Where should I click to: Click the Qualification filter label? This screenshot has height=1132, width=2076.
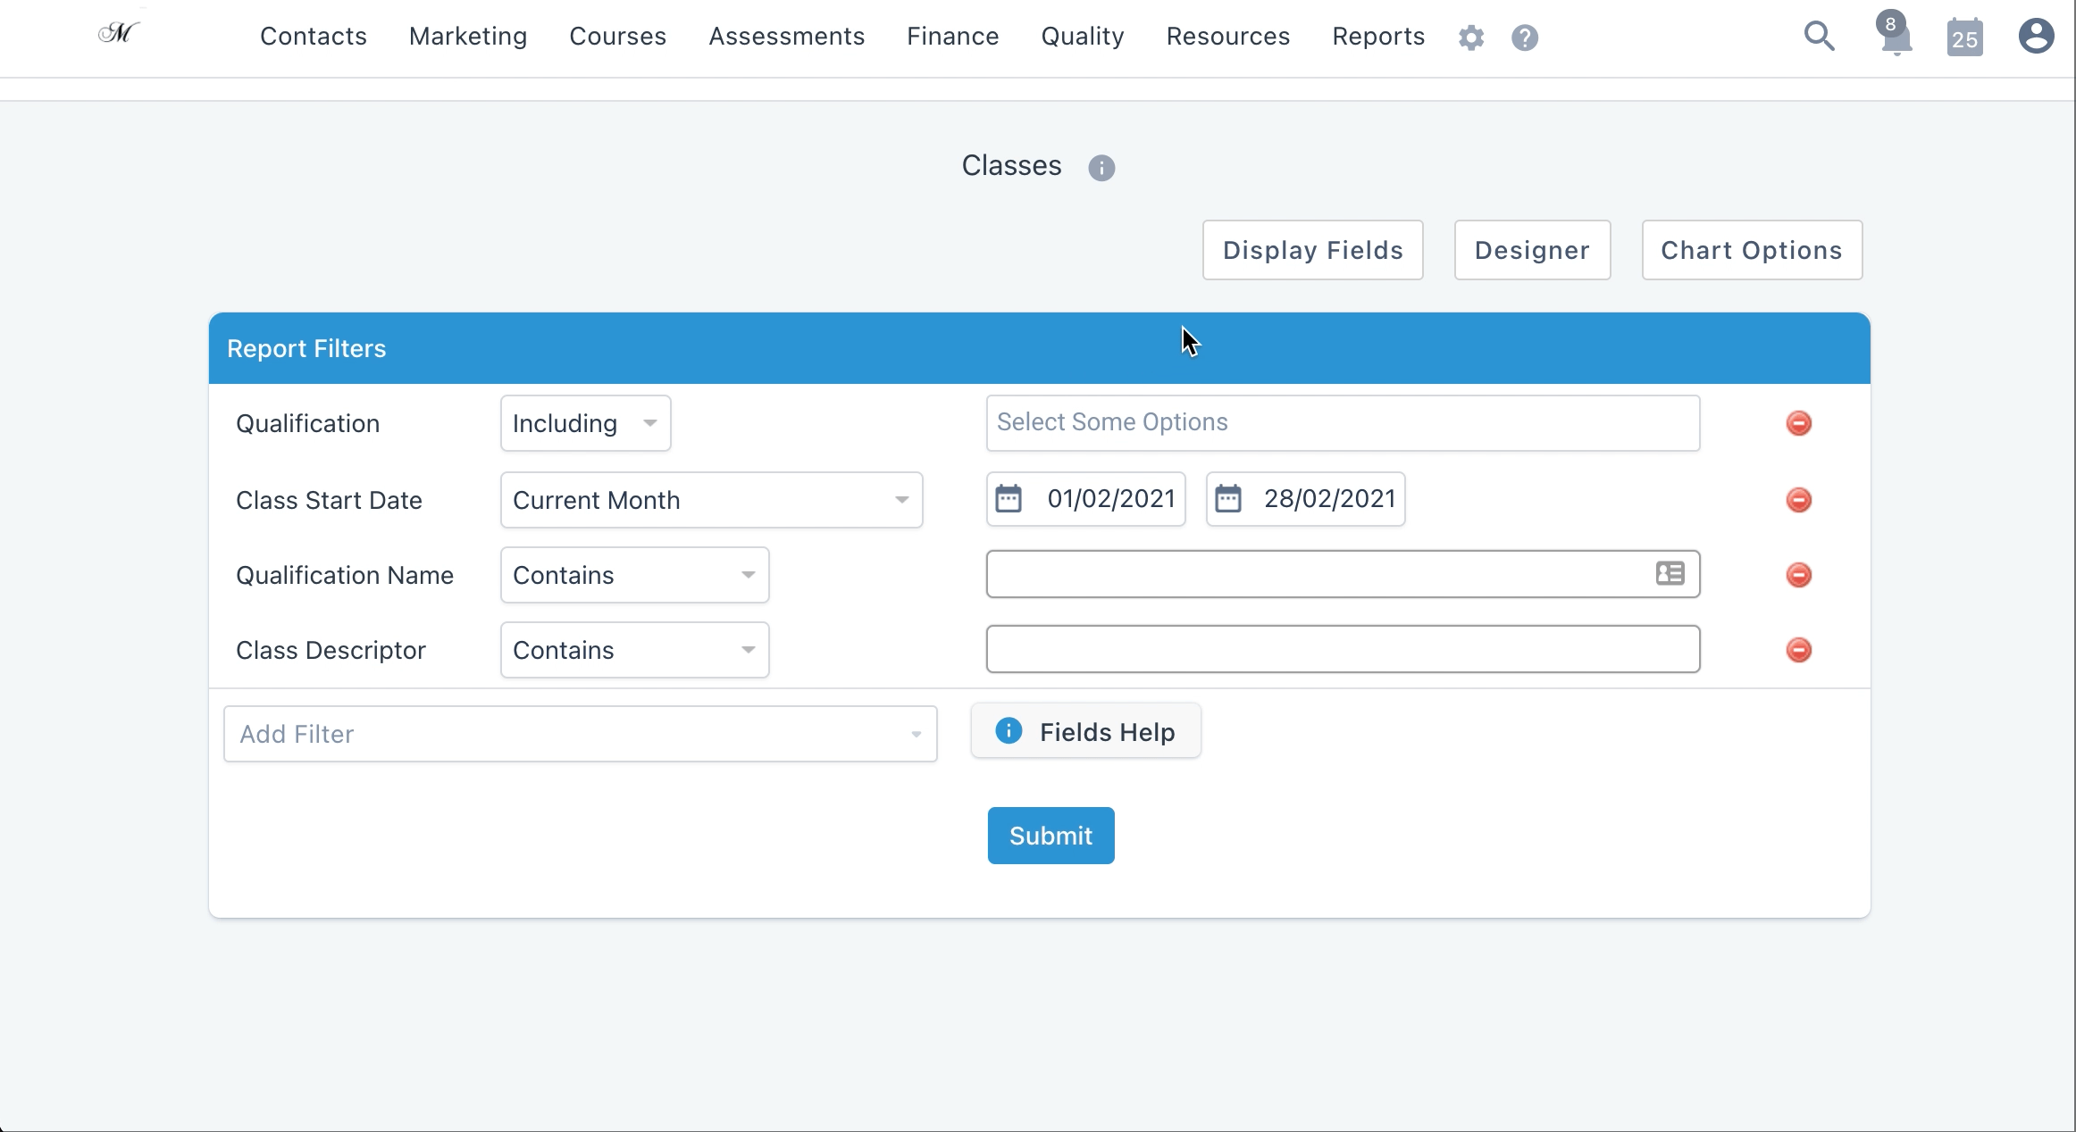coord(307,423)
